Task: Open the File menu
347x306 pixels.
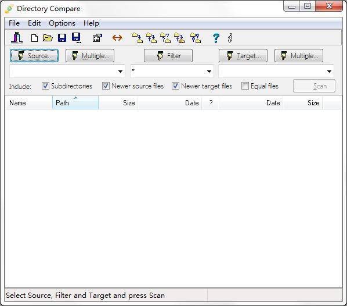Action: click(14, 23)
